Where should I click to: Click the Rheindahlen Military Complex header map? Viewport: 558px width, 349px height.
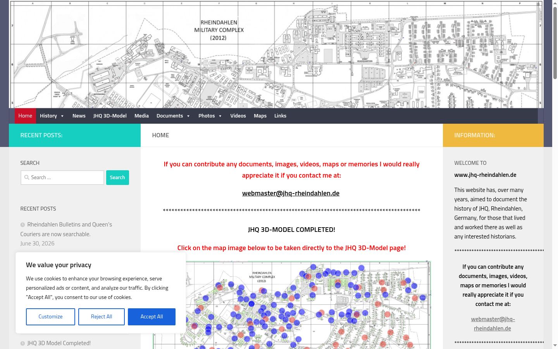[276, 54]
